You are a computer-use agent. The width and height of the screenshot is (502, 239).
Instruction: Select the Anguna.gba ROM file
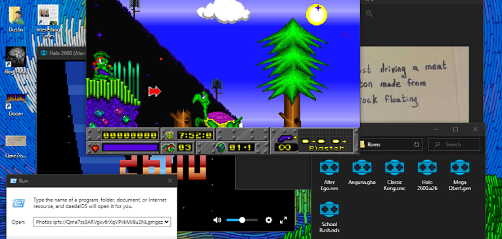point(362,172)
